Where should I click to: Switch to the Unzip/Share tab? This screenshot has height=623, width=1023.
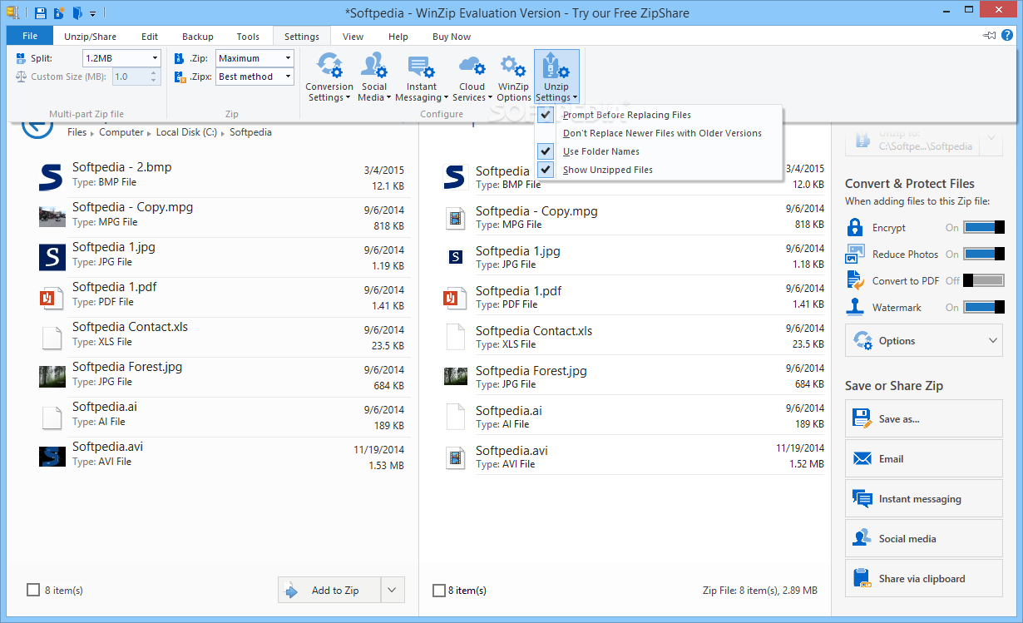pos(90,37)
